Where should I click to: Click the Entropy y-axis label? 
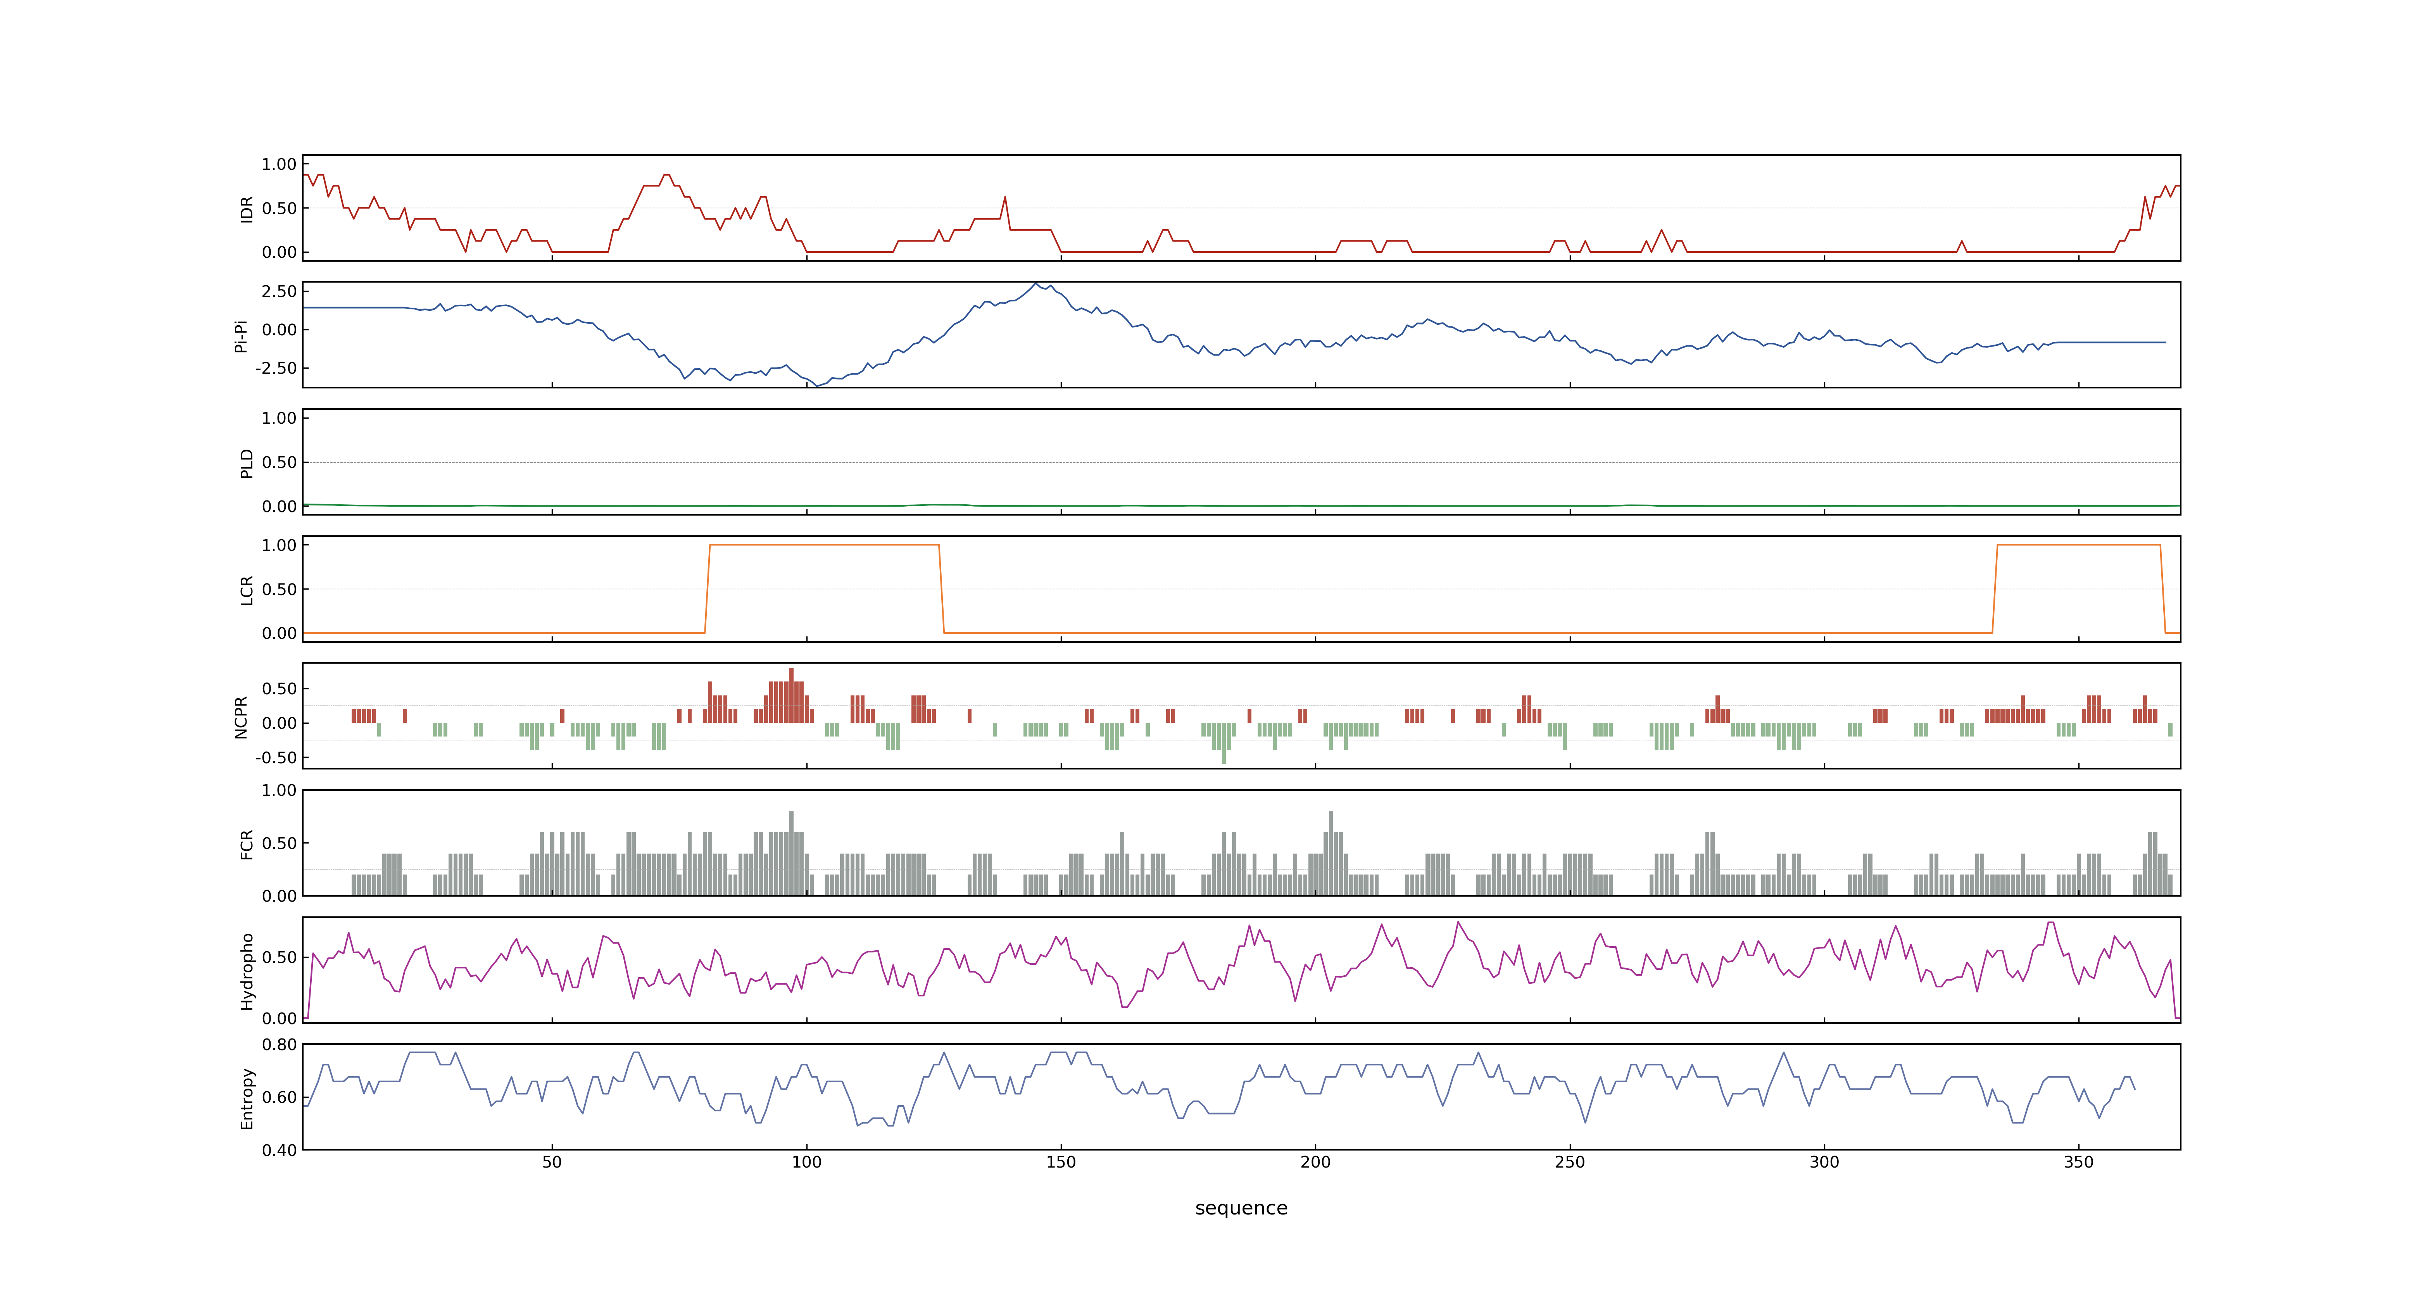coord(247,1098)
